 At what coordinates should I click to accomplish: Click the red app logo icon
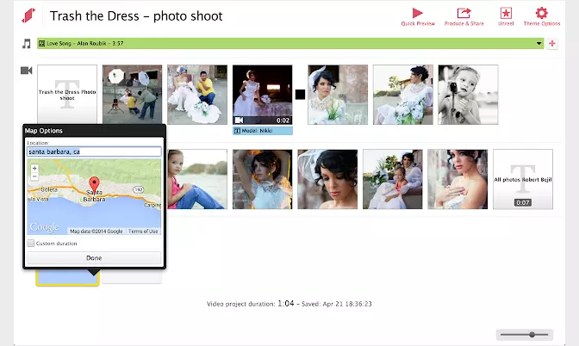(28, 15)
